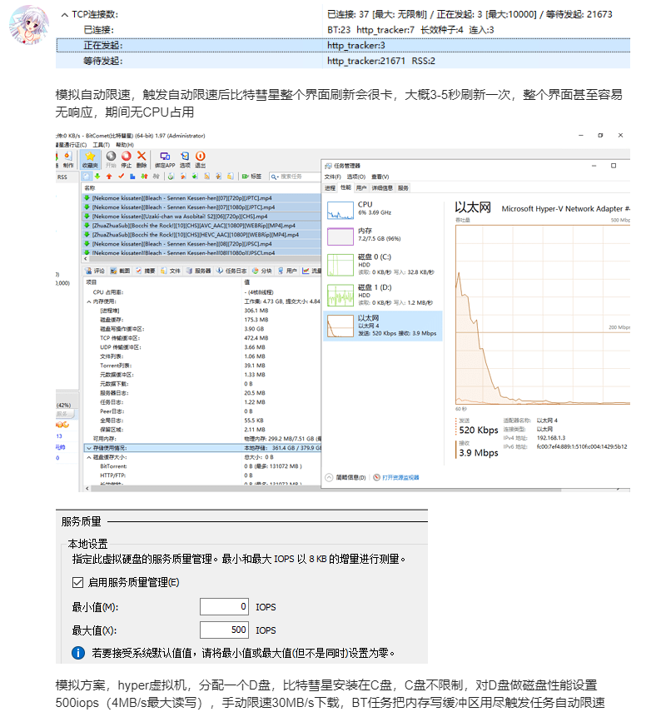Open the 任务日志 task log tab
The height and width of the screenshot is (717, 661).
(231, 271)
